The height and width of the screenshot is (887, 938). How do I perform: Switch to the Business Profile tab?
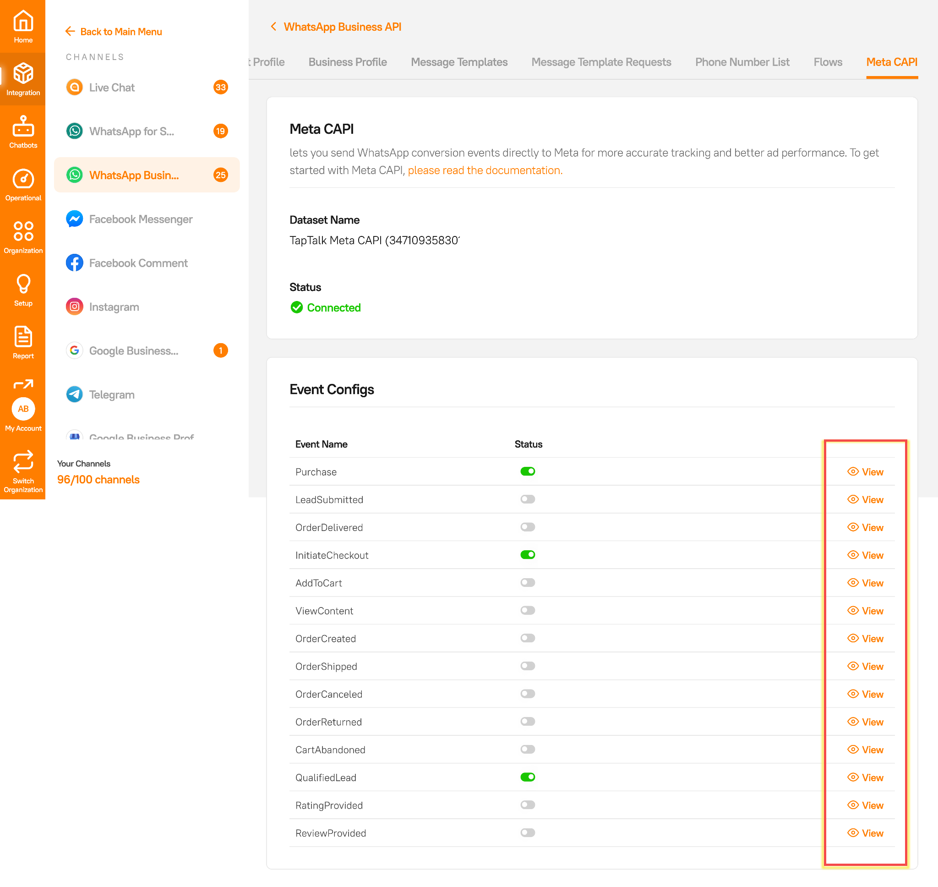coord(348,62)
